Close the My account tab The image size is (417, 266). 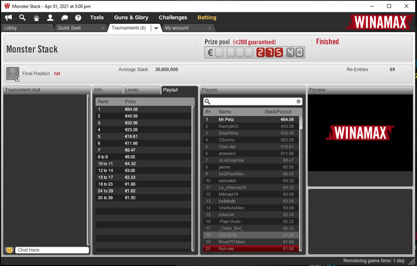pyautogui.click(x=210, y=28)
